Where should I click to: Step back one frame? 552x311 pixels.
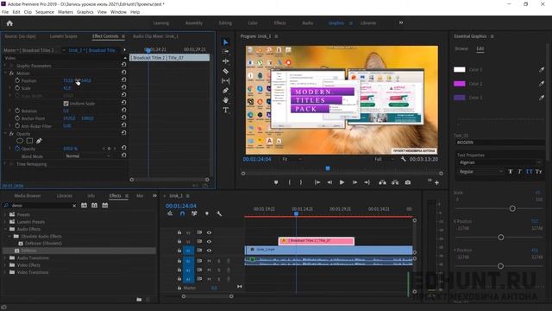329,182
